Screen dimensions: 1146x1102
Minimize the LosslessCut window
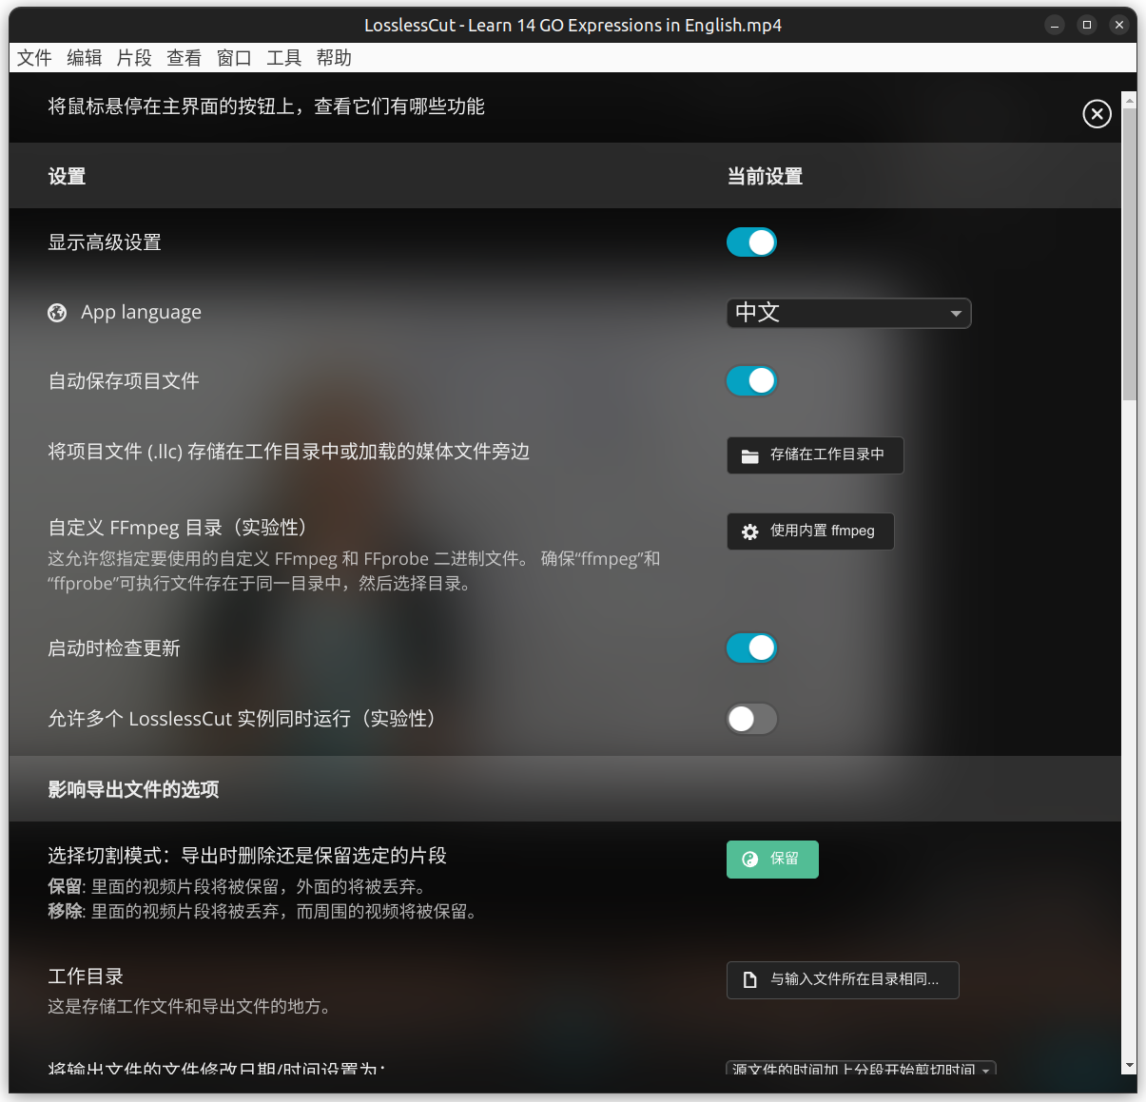(1055, 26)
